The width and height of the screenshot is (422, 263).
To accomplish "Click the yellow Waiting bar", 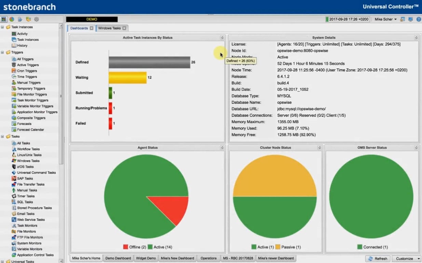I will tap(127, 78).
